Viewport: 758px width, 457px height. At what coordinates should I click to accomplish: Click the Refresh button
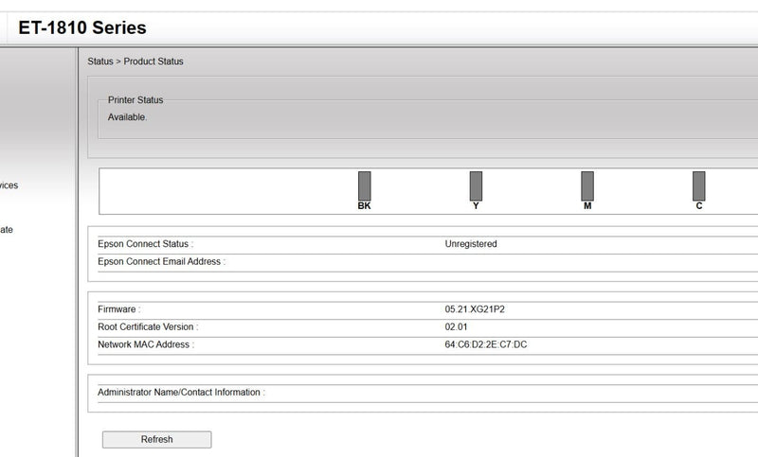[x=156, y=439]
